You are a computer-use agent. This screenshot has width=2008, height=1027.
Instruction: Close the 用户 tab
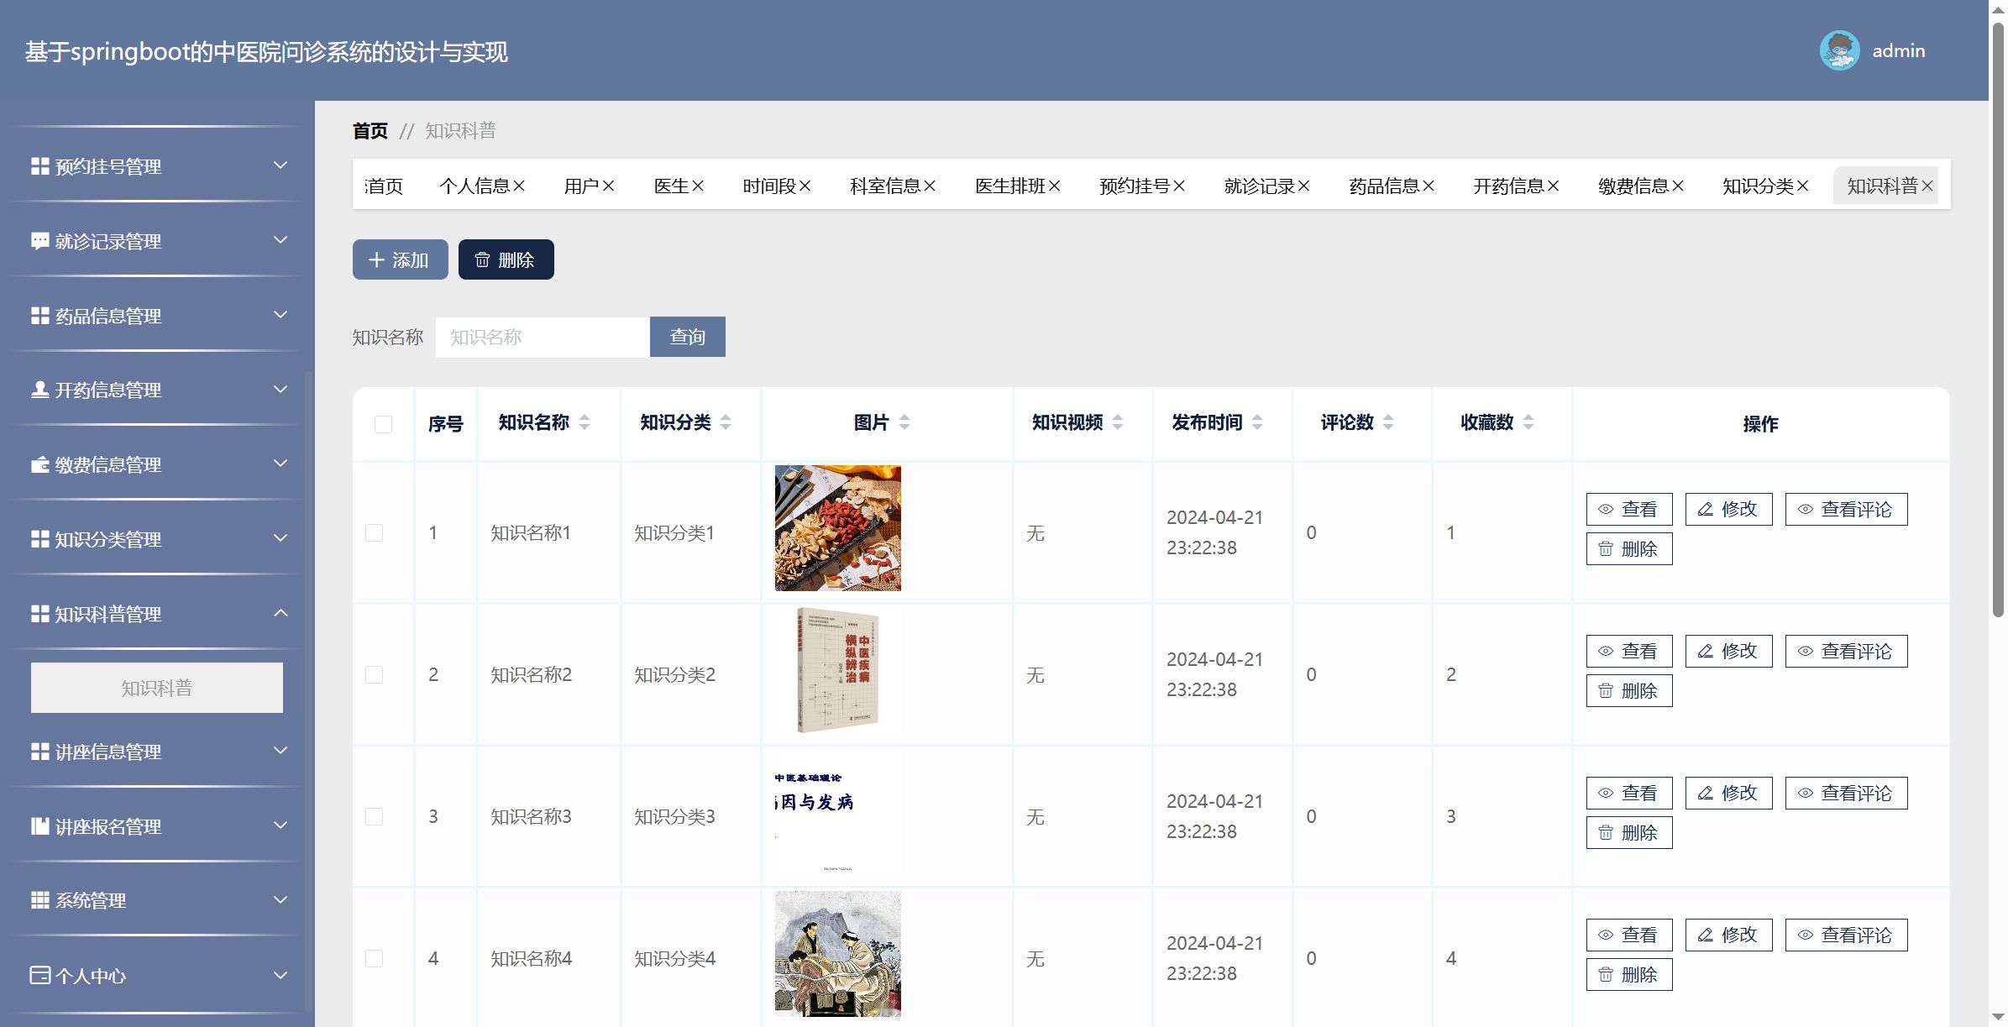[x=609, y=186]
